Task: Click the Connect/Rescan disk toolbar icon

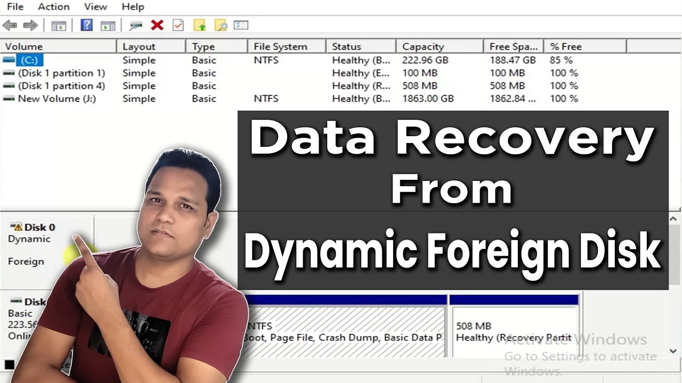Action: click(x=136, y=25)
